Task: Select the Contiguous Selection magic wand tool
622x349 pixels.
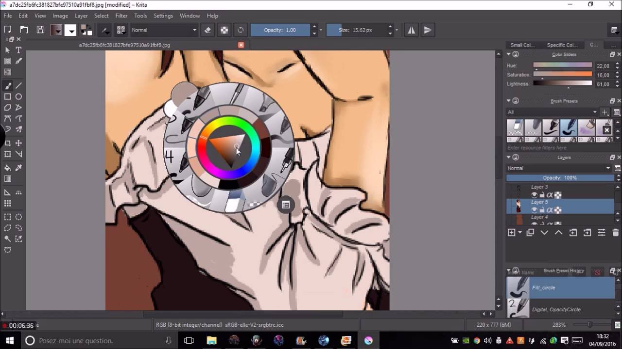Action: 8,238
